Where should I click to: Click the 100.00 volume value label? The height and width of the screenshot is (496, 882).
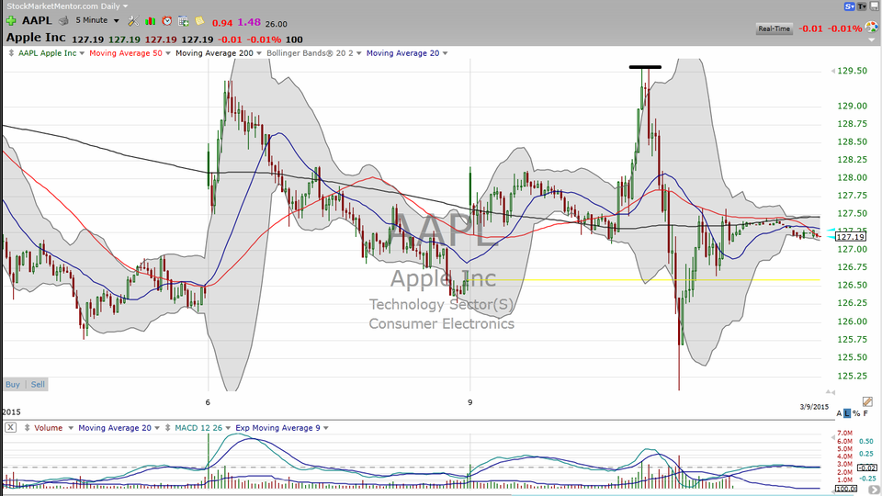(846, 489)
